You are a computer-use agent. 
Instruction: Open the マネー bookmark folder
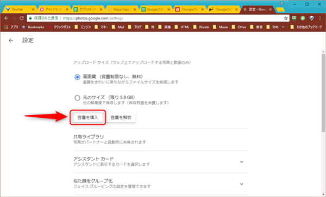click(x=101, y=27)
